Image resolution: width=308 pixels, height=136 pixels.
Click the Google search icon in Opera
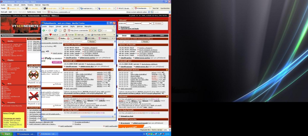tap(152, 12)
